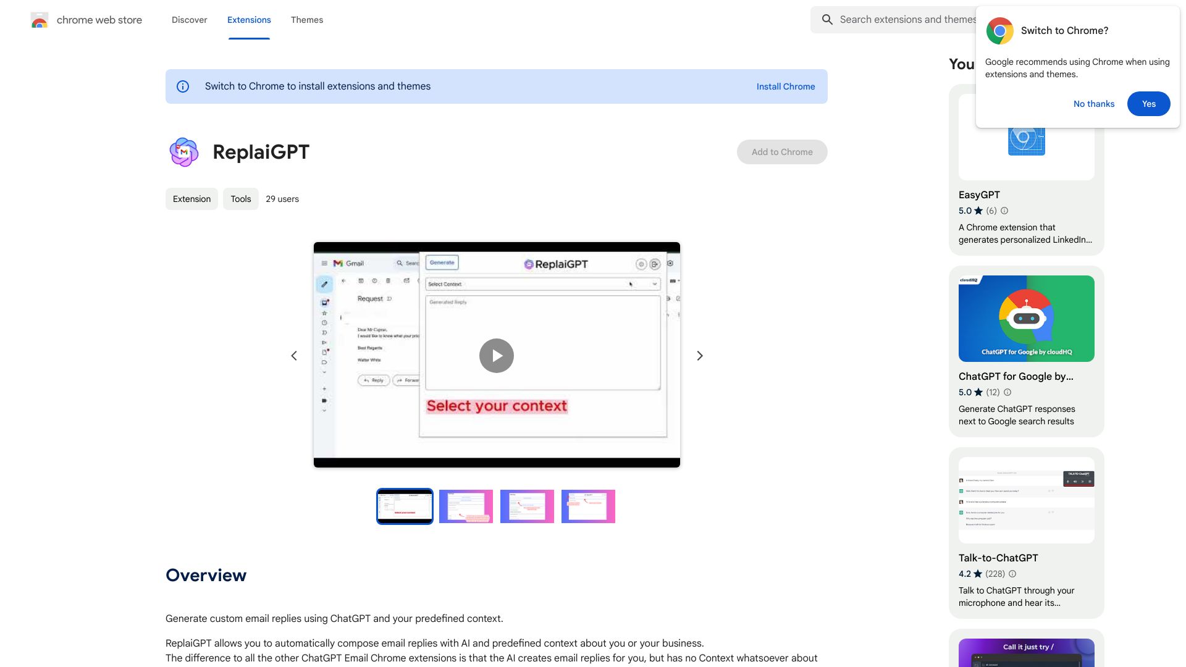Open the Extensions tab
Viewport: 1186px width, 667px height.
pos(249,20)
